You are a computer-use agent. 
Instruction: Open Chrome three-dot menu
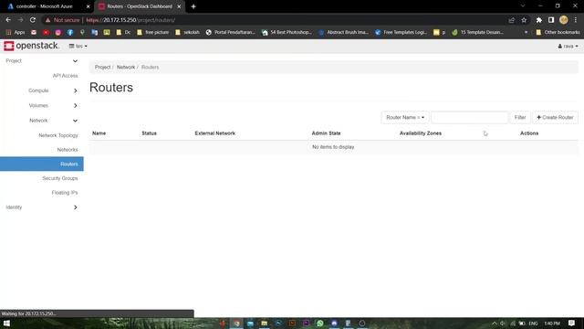[x=576, y=20]
